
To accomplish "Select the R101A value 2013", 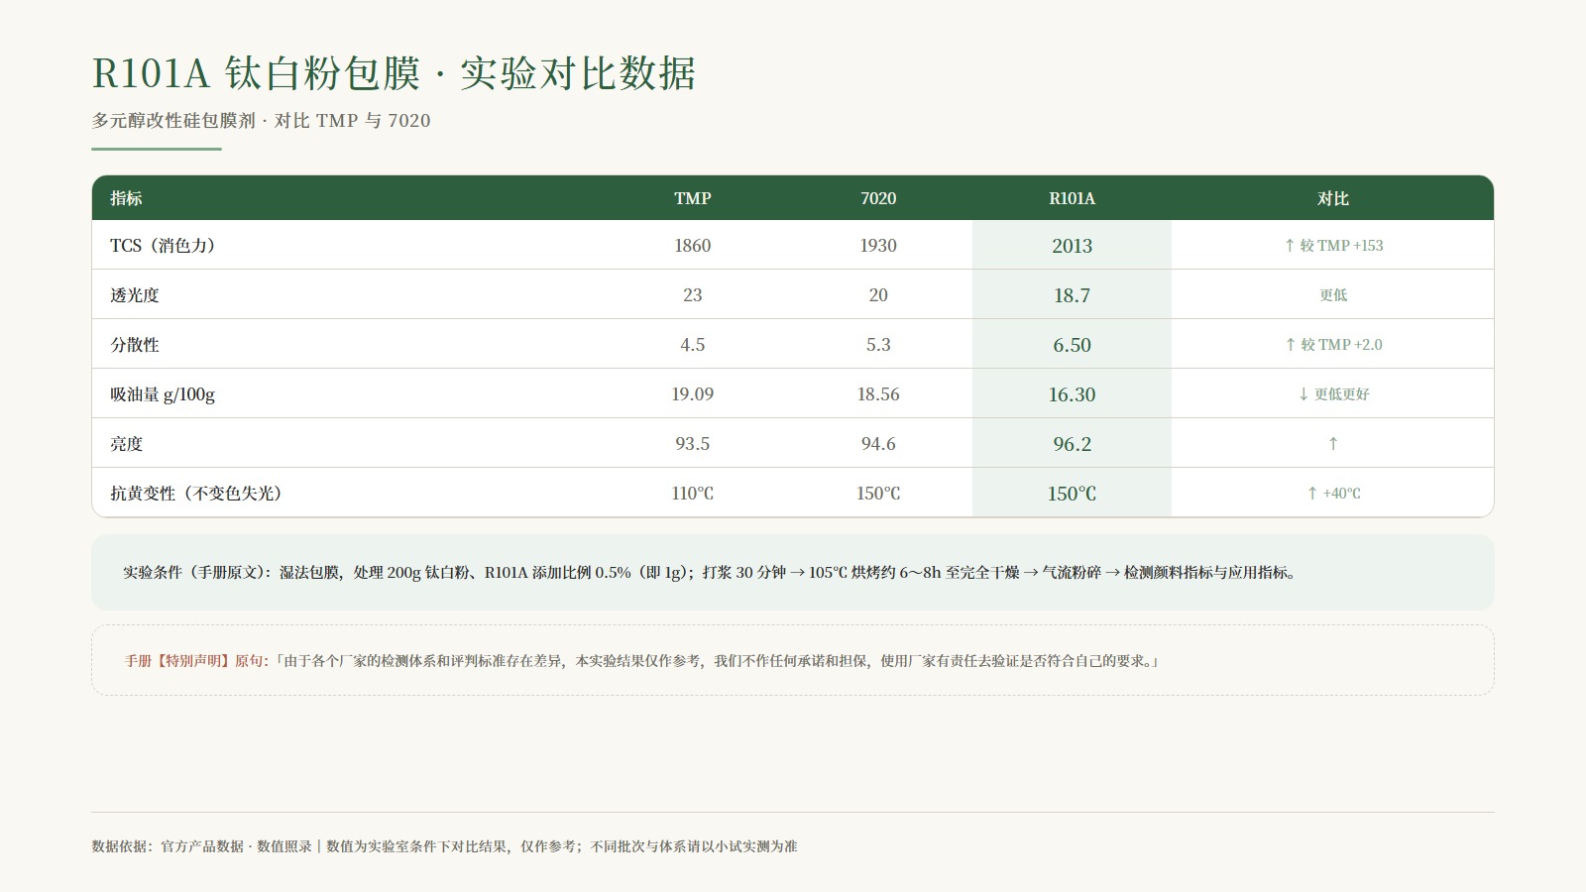I will pyautogui.click(x=1073, y=245).
